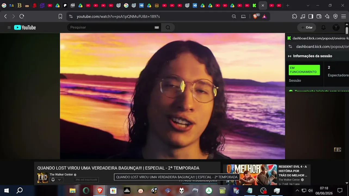Open the bee icon app on taskbar
349x196 pixels.
[154, 191]
